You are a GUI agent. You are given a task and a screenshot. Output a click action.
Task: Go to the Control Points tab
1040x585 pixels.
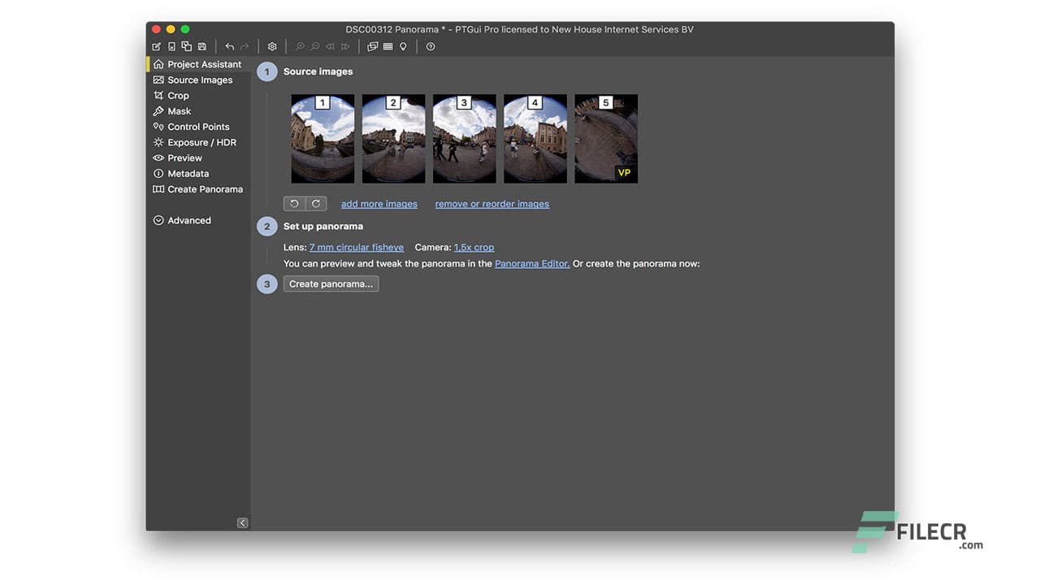198,126
